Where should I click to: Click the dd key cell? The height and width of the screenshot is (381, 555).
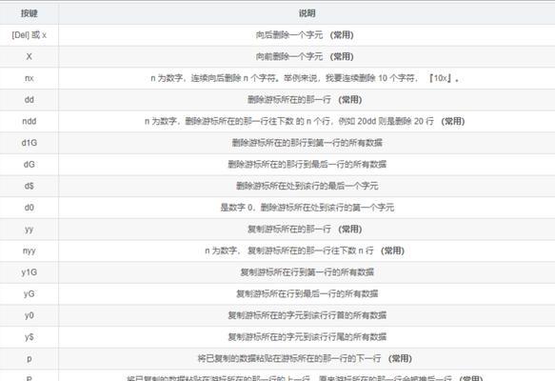coord(29,100)
